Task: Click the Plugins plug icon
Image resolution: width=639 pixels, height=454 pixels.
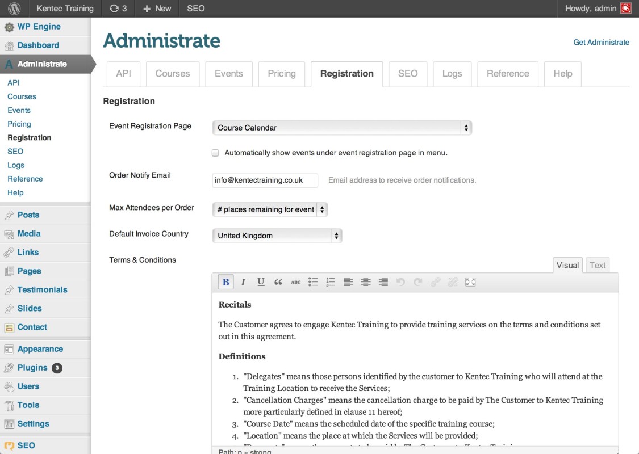Action: (x=9, y=368)
